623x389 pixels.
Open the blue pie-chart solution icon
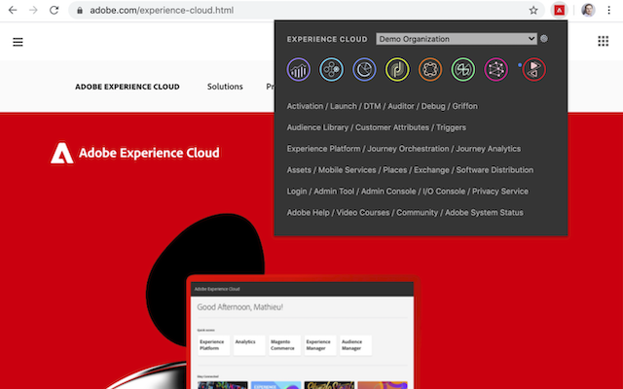[x=364, y=69]
